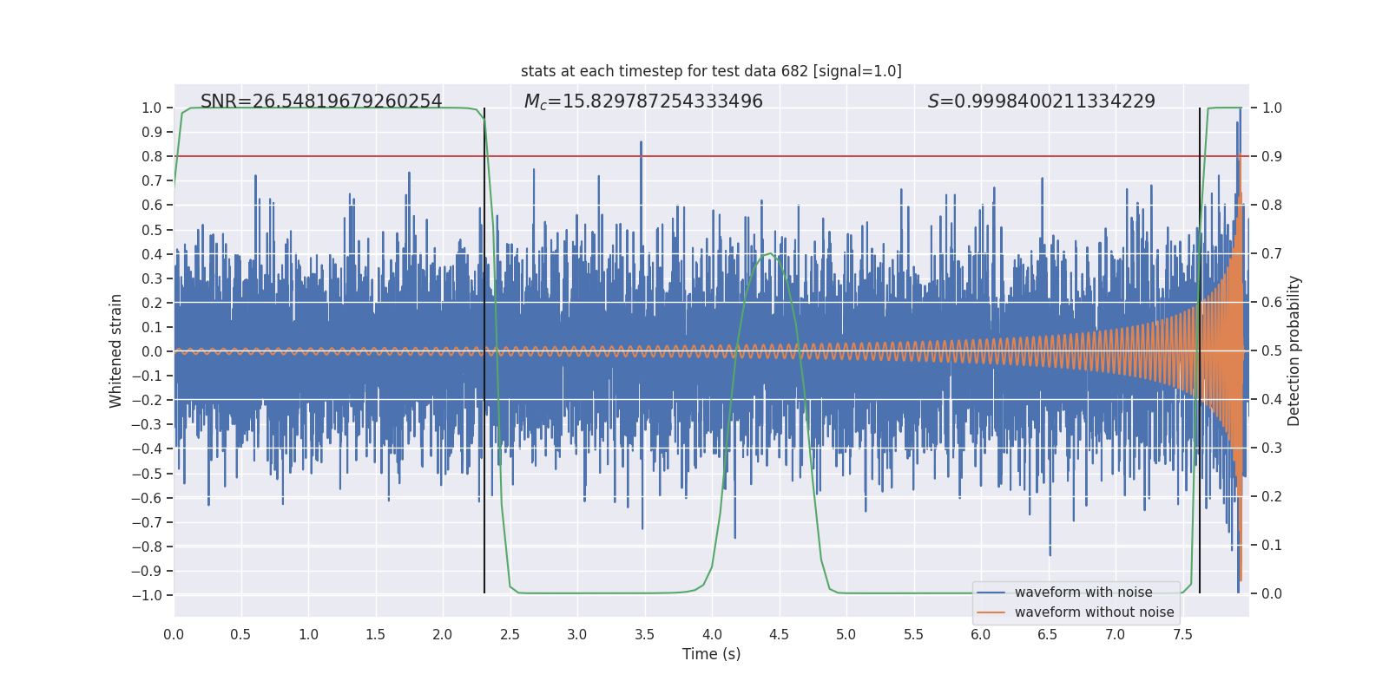Click the plot title mentioning test data 682
1389x694 pixels.
[x=711, y=71]
